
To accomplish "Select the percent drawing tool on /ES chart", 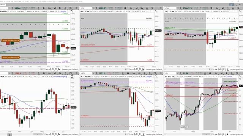I will (142, 8).
